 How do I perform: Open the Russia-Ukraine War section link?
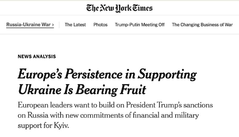pos(28,25)
